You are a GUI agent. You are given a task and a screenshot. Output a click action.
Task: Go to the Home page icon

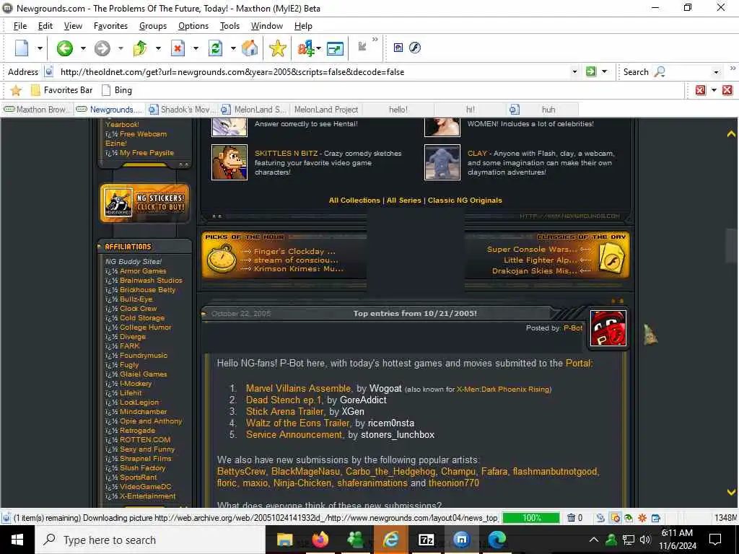[250, 48]
